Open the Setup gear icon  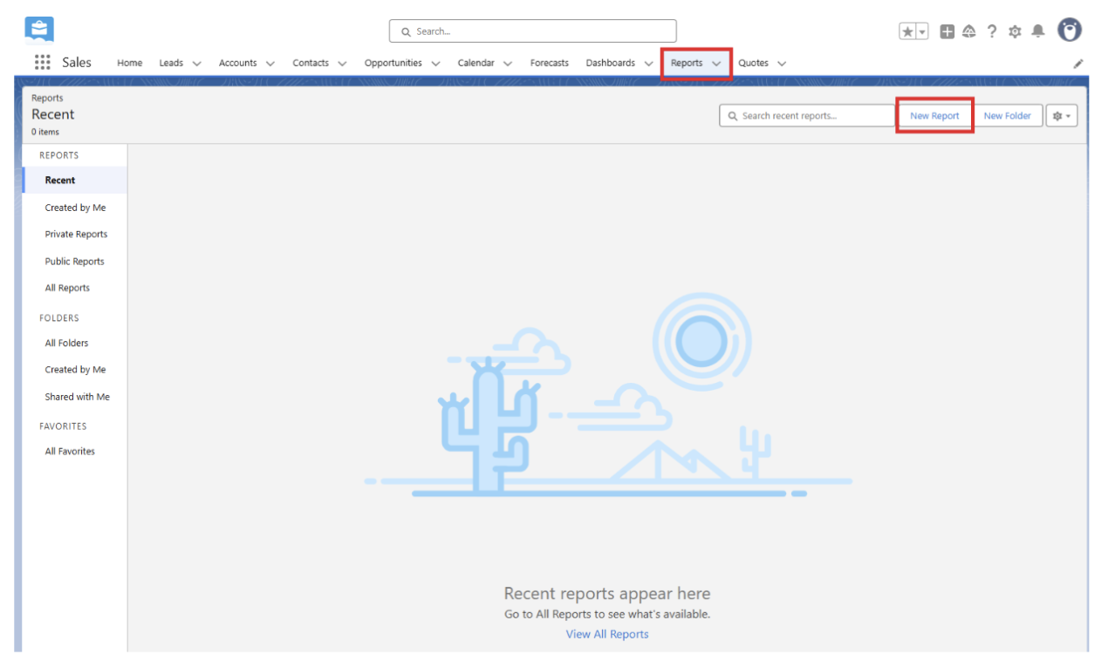1015,31
